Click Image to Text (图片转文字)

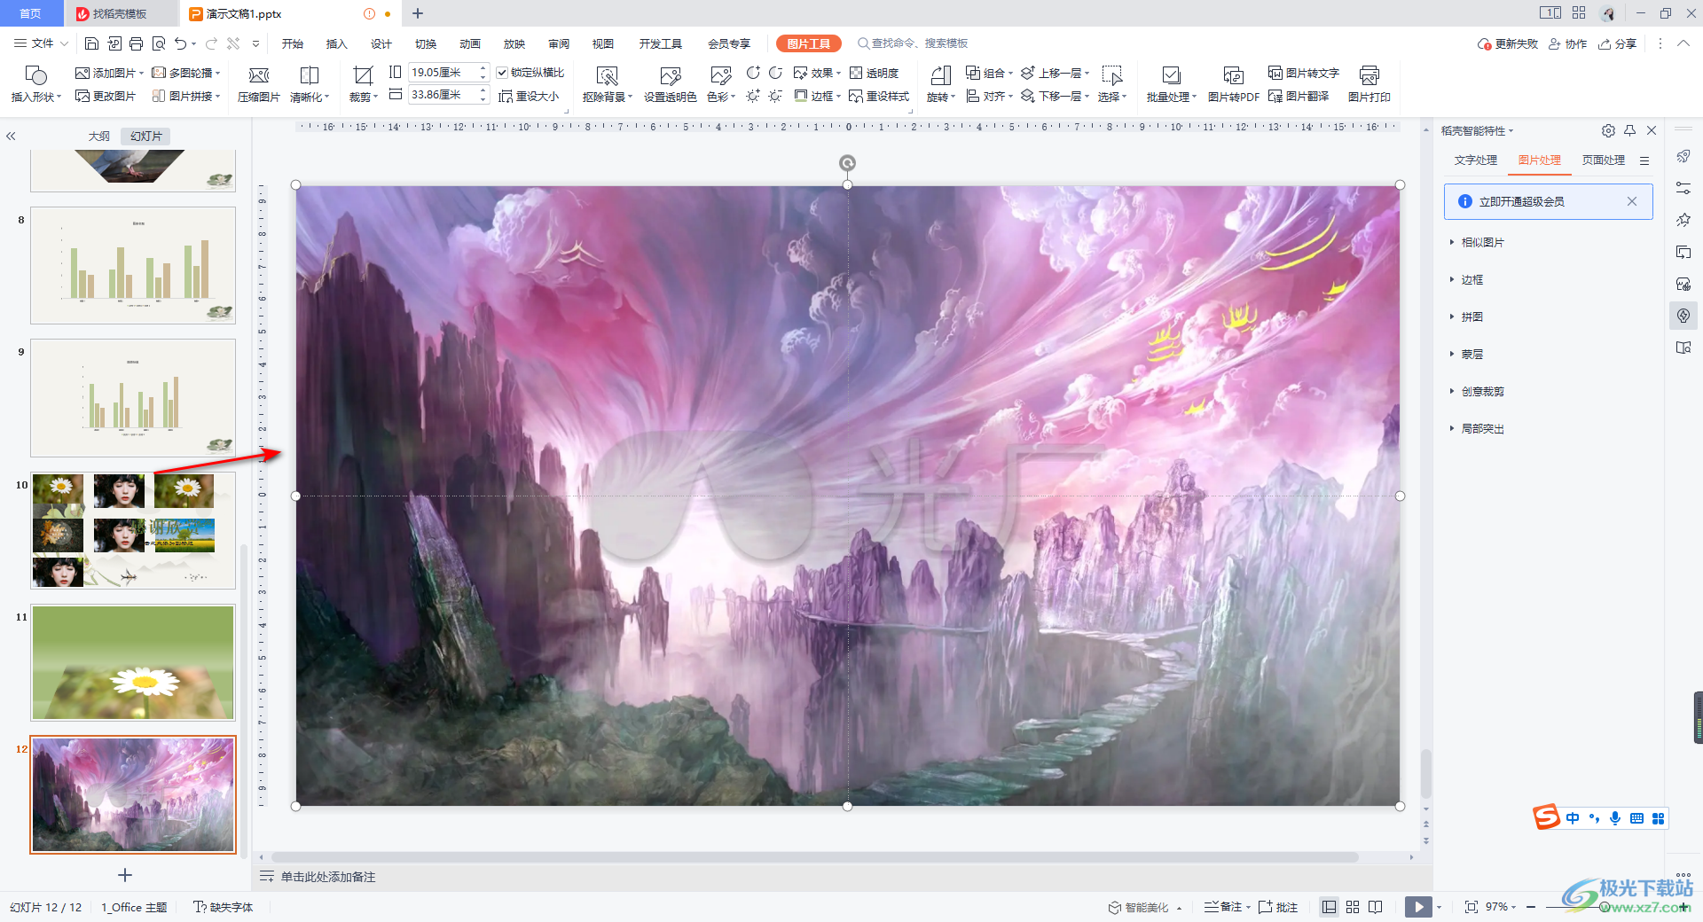pyautogui.click(x=1304, y=73)
